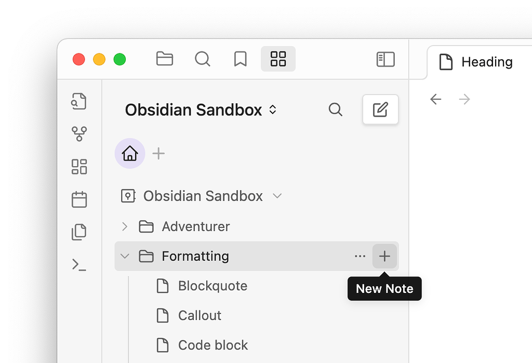Open the Bookmarks panel

pyautogui.click(x=240, y=59)
